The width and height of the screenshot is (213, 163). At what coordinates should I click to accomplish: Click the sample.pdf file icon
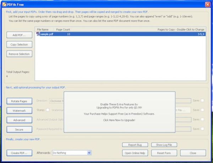pos(38,34)
